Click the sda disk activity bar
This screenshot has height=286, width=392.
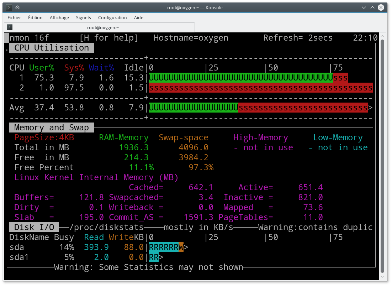(166, 247)
